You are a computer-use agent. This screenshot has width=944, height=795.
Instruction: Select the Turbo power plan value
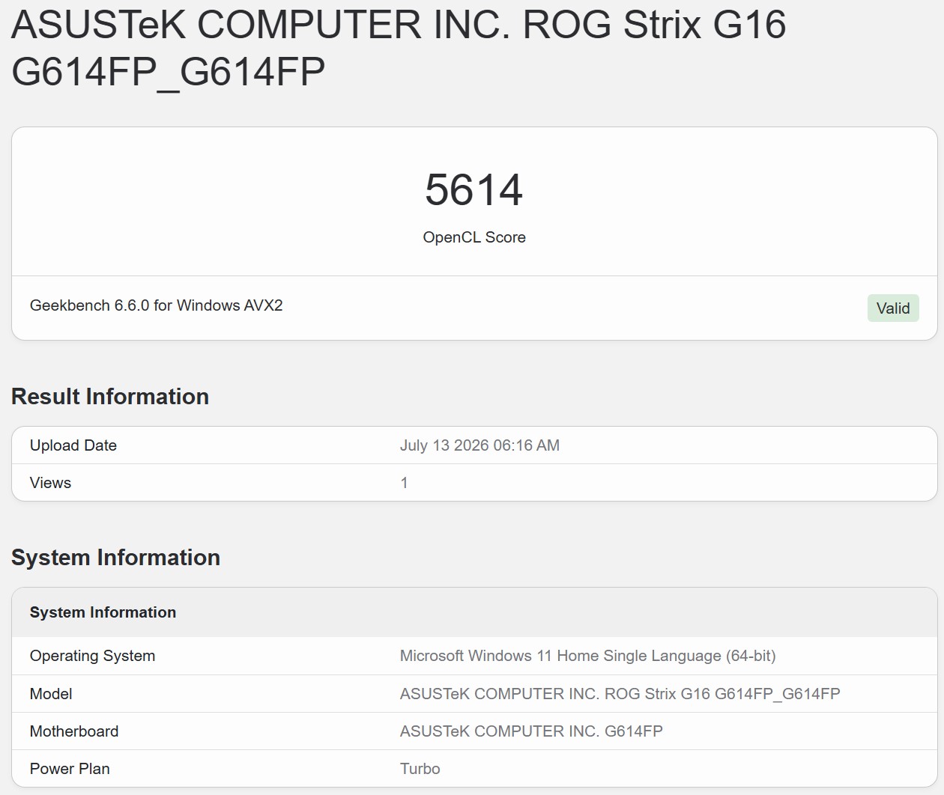420,769
